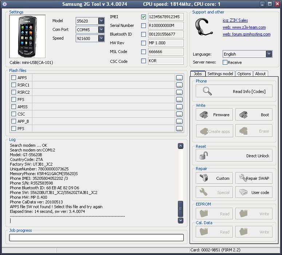Open the forum.gsmhosting.com link
Image resolution: width=282 pixels, height=255 pixels.
pos(246,34)
